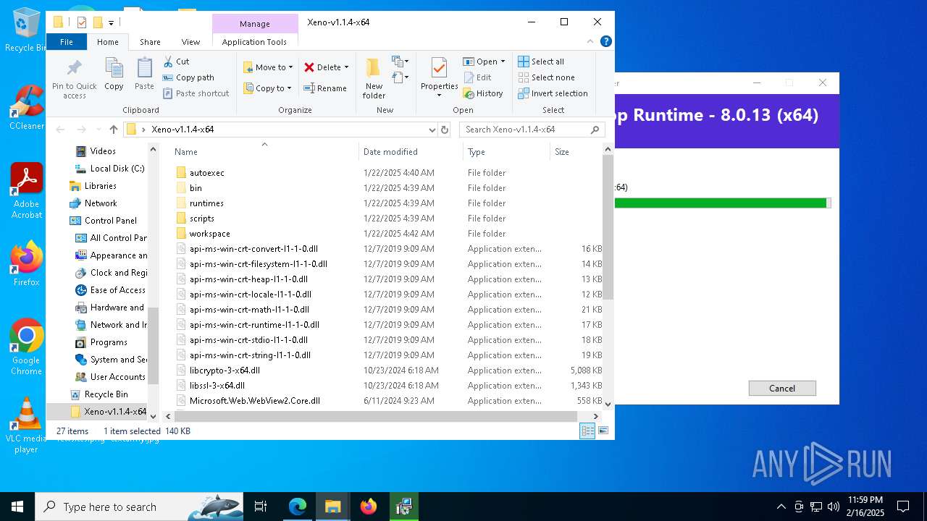Switch to the Share tab
The image size is (927, 521).
(150, 42)
